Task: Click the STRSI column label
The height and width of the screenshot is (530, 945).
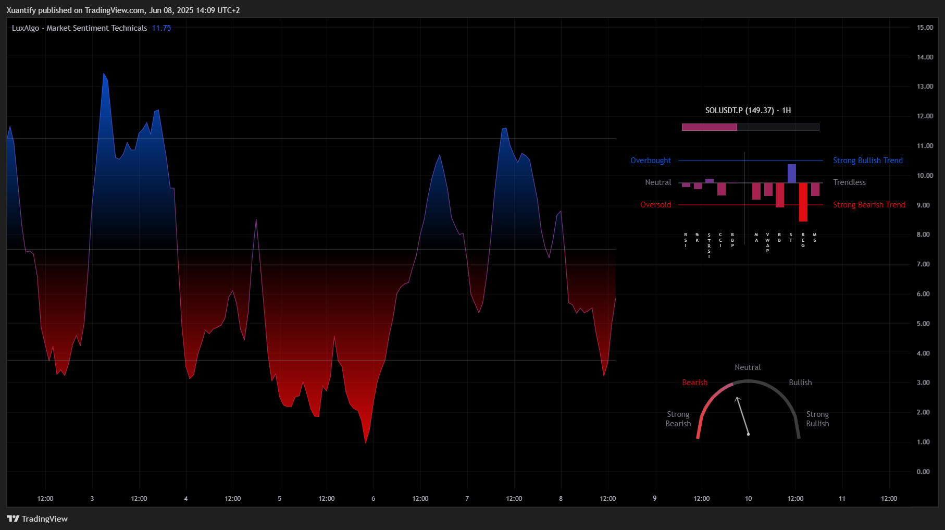Action: click(x=709, y=245)
